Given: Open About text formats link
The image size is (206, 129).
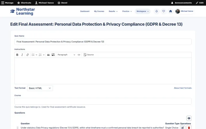Looking at the screenshot, I should [x=183, y=88].
